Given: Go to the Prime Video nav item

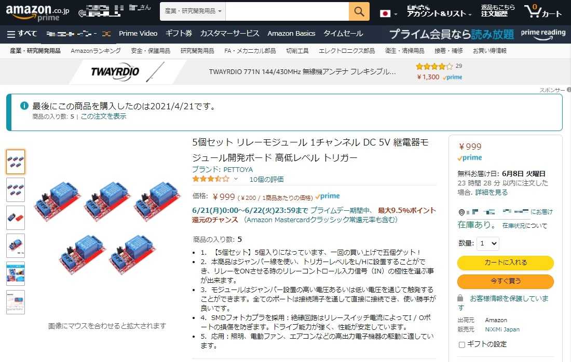Looking at the screenshot, I should click(138, 34).
